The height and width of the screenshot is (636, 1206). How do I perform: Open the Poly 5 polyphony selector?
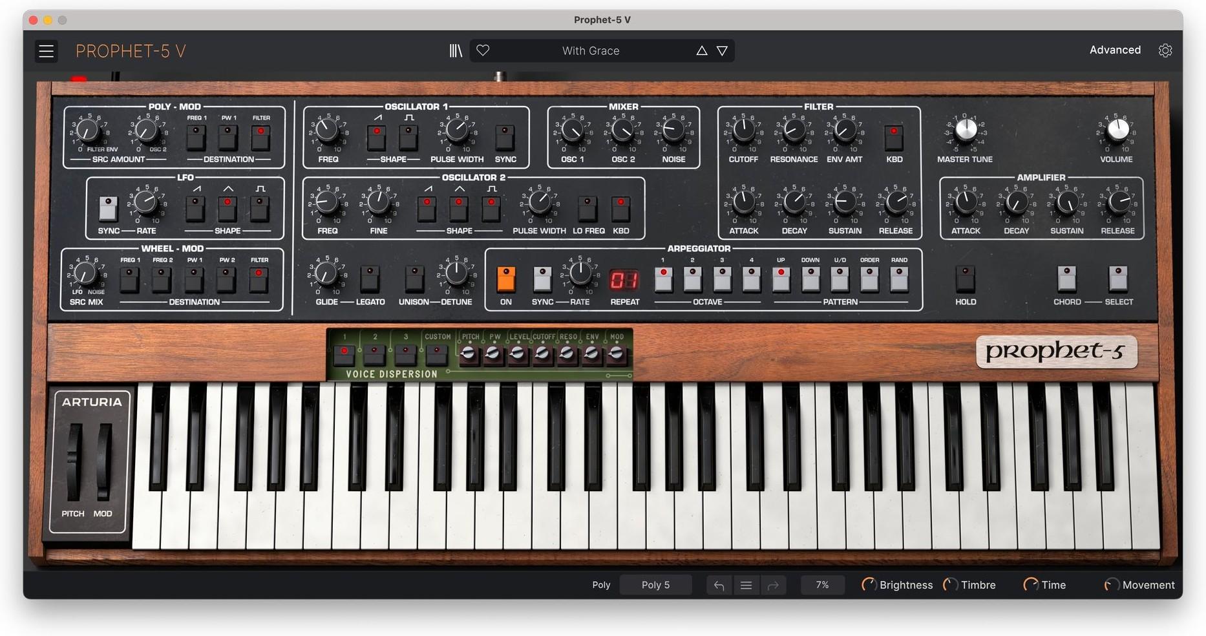click(x=655, y=584)
